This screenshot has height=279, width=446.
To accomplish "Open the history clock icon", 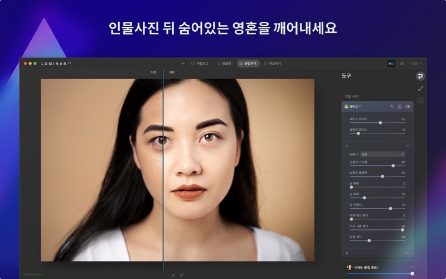I will [x=420, y=100].
